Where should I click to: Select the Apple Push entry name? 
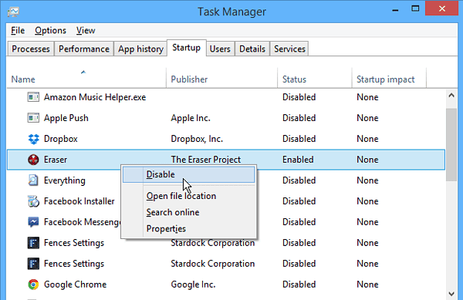pyautogui.click(x=66, y=118)
